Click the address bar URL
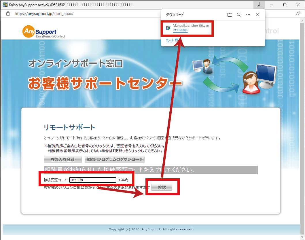 pyautogui.click(x=44, y=14)
